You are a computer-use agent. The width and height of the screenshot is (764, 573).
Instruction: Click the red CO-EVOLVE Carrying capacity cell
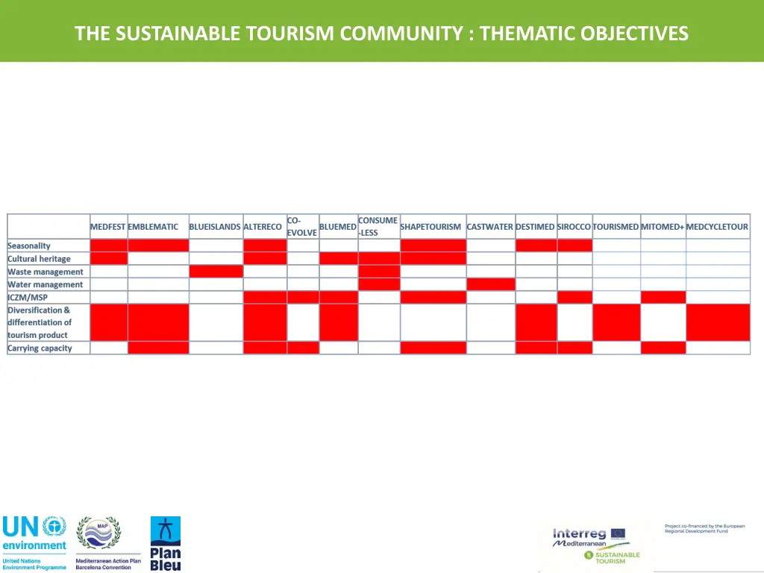pyautogui.click(x=303, y=348)
